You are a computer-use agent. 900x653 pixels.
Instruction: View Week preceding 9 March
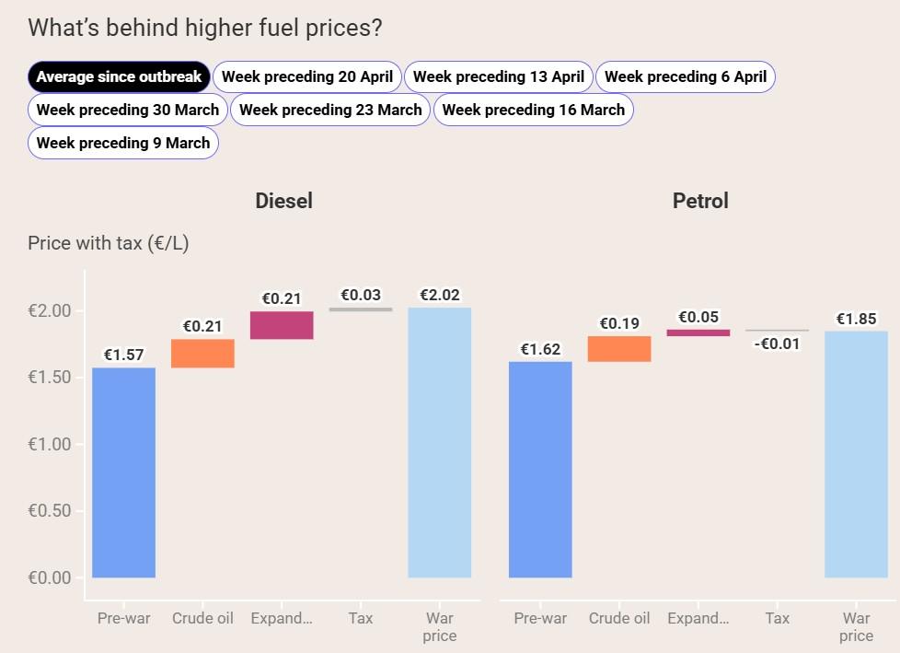(x=123, y=143)
